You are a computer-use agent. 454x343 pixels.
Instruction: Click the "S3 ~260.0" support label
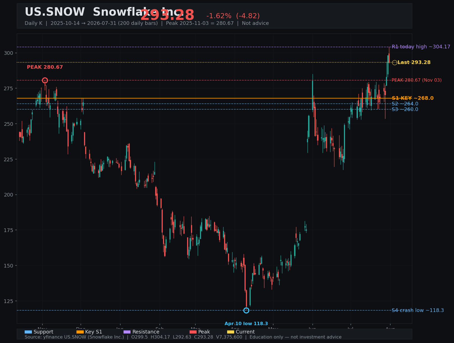[x=405, y=109]
